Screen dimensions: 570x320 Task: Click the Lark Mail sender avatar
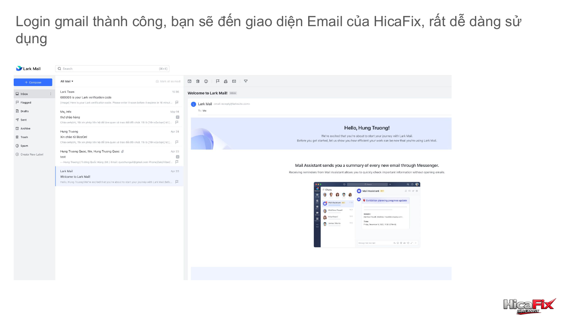(193, 104)
